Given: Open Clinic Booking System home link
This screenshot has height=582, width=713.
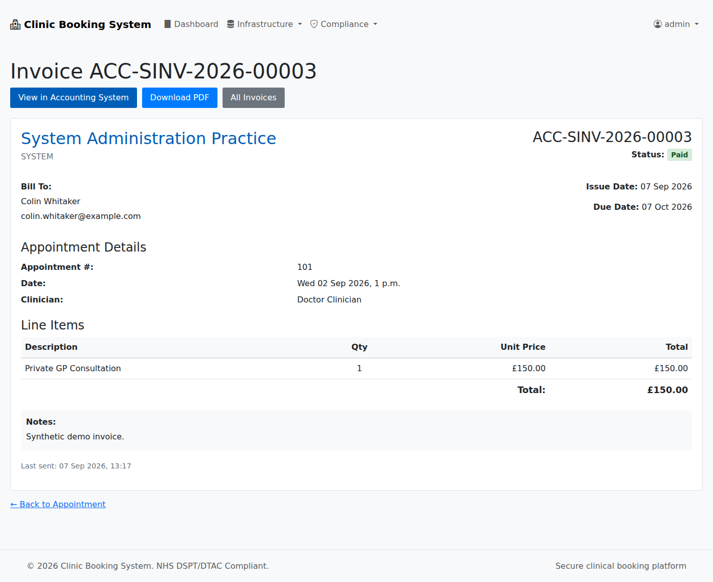Looking at the screenshot, I should (80, 24).
